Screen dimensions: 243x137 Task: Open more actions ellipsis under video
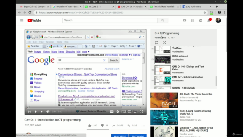[x=143, y=126]
